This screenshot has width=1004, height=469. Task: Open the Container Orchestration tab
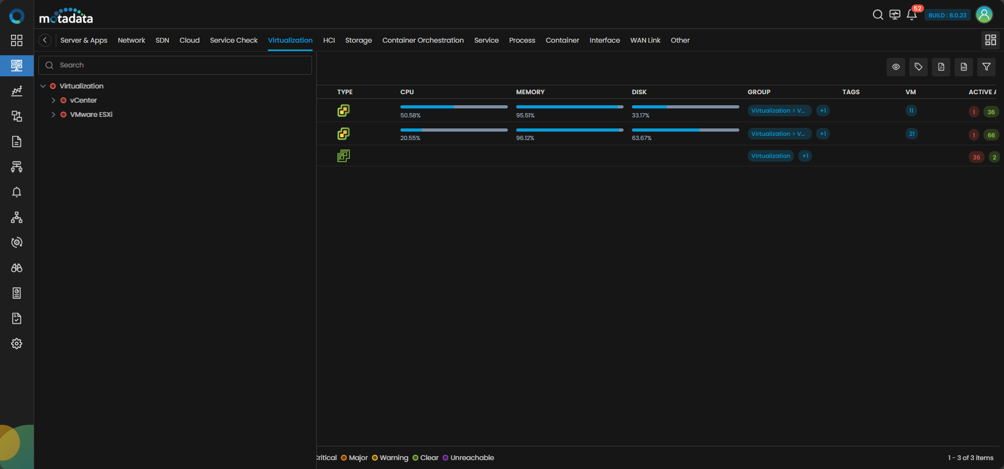[423, 40]
